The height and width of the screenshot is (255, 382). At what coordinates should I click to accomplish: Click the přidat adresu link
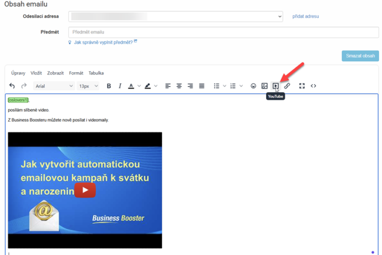(x=305, y=16)
